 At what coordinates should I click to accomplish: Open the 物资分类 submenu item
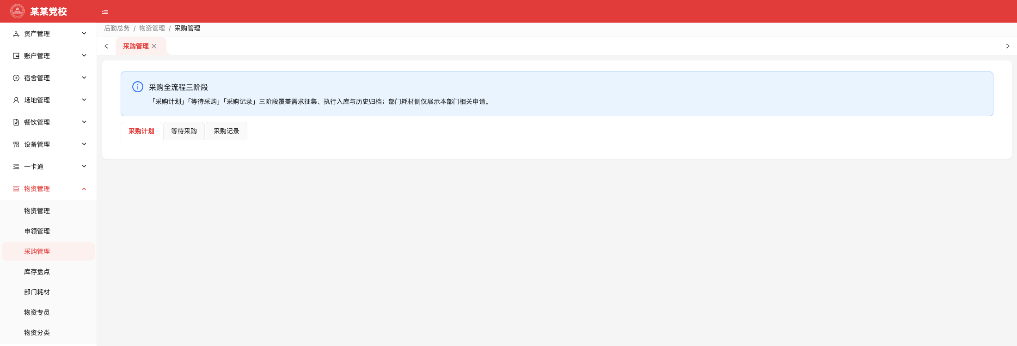pyautogui.click(x=49, y=333)
